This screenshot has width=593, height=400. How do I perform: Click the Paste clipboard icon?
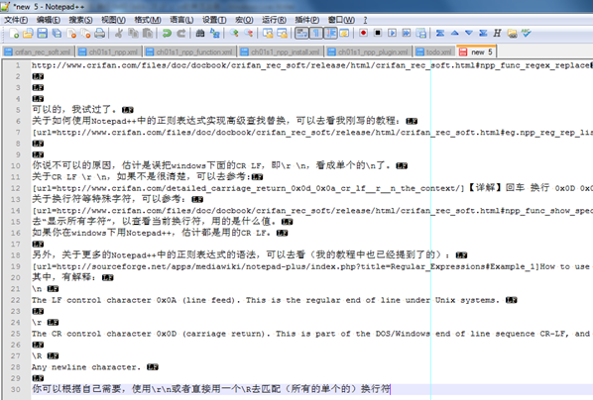pyautogui.click(x=148, y=34)
